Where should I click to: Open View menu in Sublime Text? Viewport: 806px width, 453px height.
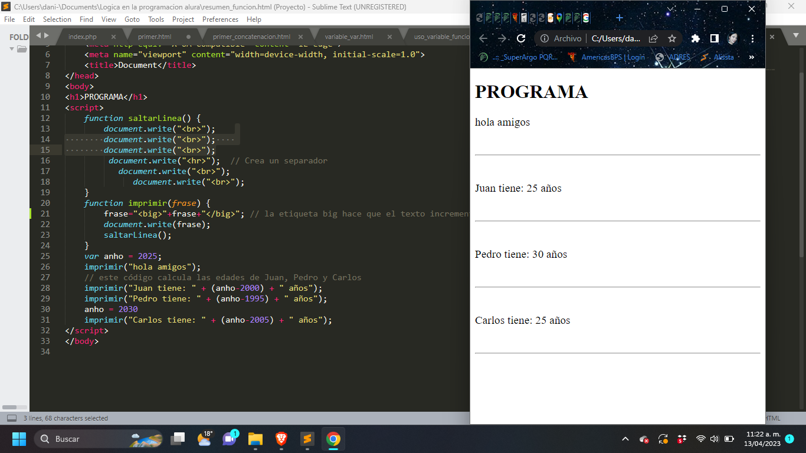click(x=109, y=19)
